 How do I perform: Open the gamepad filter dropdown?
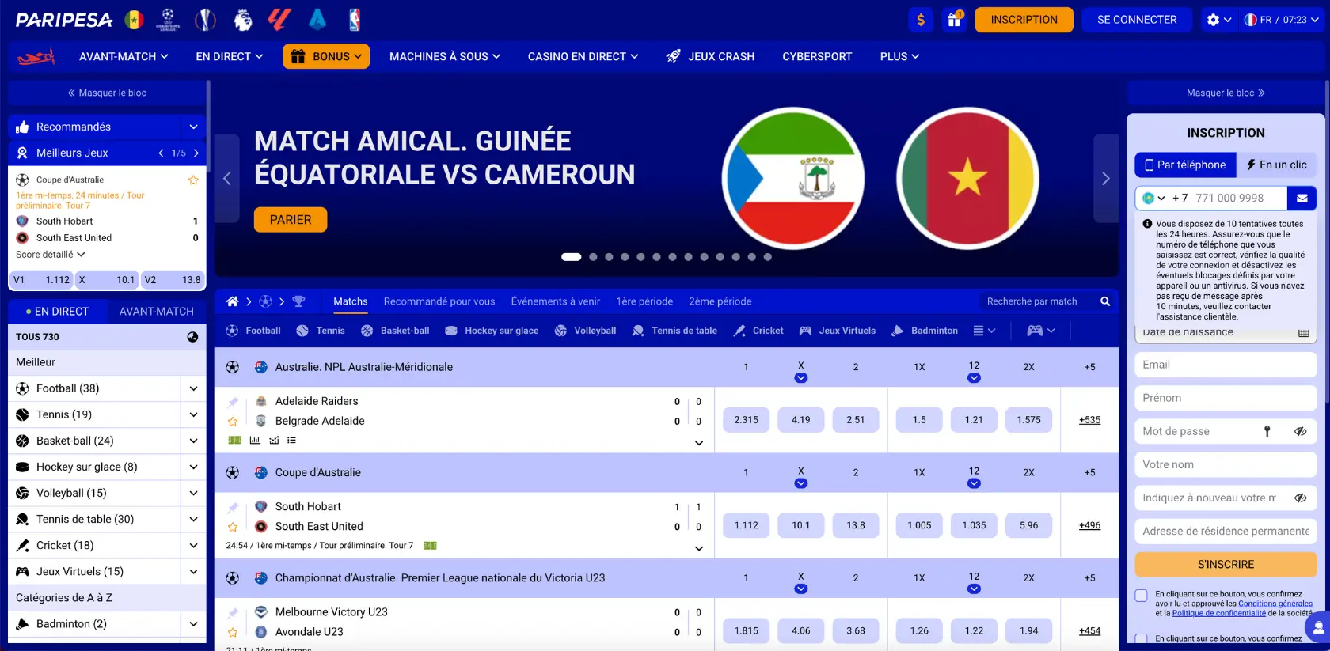point(1041,331)
